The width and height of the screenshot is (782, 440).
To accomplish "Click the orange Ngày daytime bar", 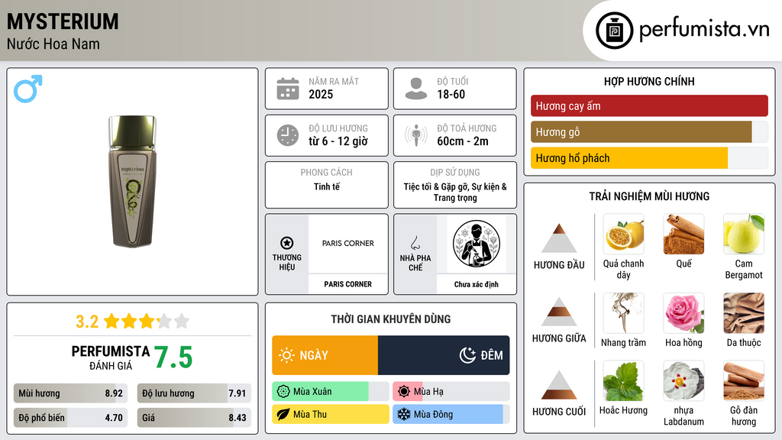I will click(x=325, y=355).
